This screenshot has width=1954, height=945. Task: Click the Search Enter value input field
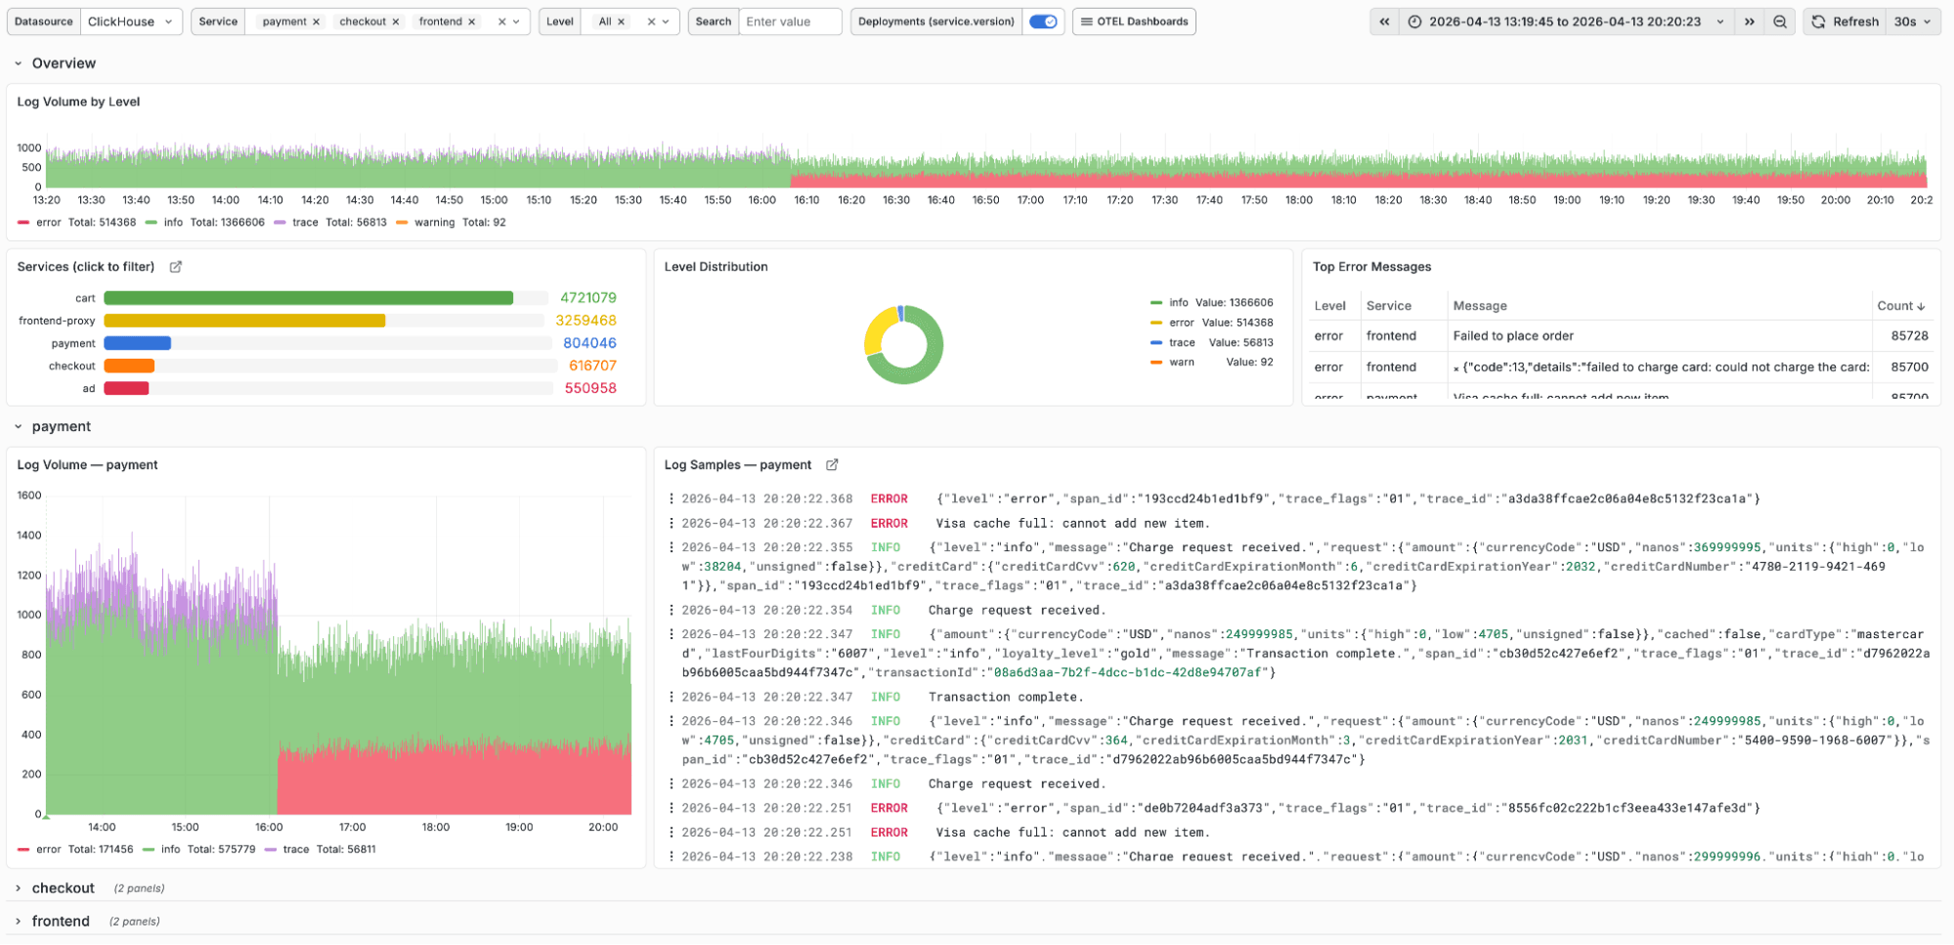(789, 21)
